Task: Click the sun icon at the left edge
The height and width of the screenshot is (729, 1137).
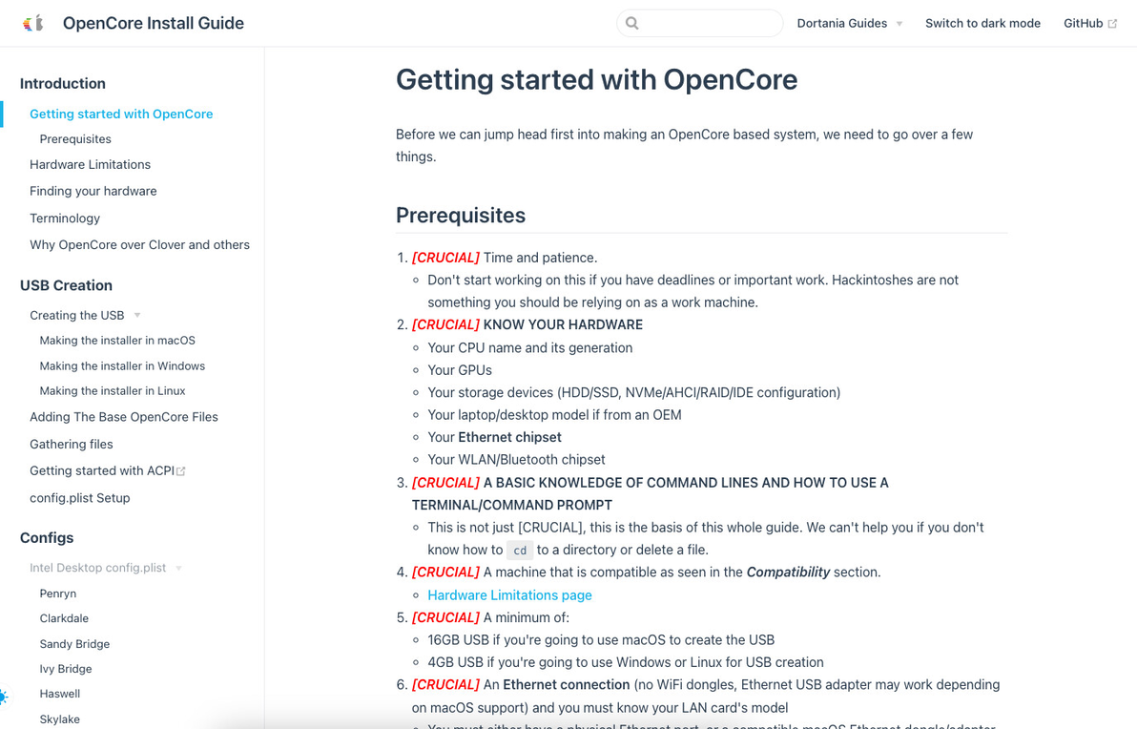Action: click(3, 698)
